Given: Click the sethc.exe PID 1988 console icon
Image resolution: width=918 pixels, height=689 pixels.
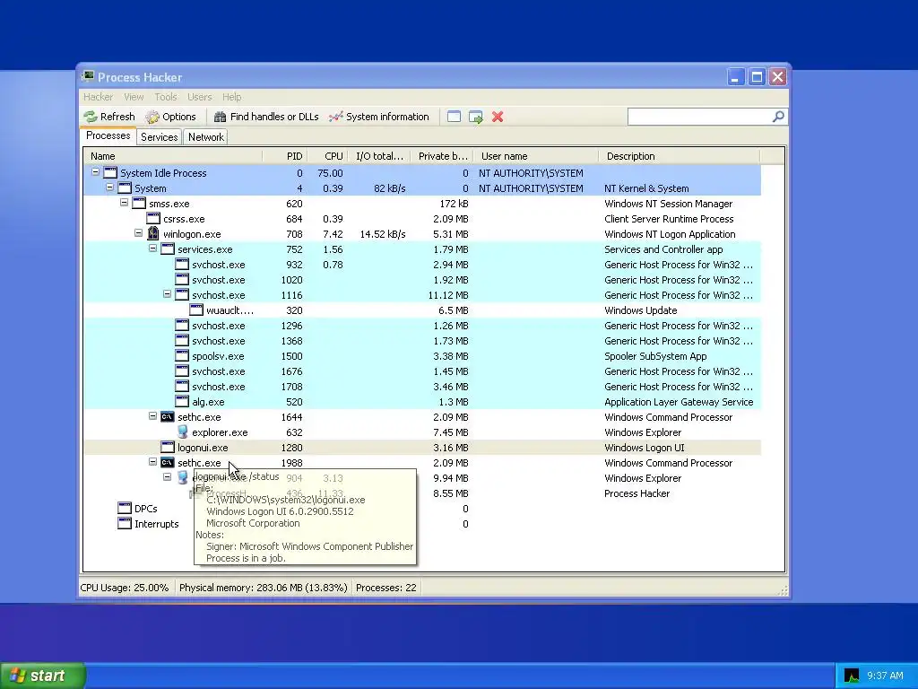Looking at the screenshot, I should click(168, 463).
